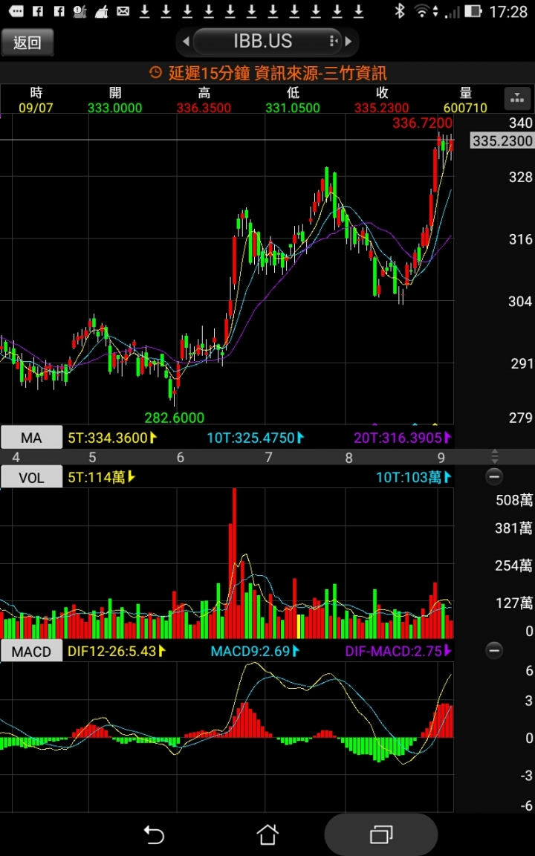Tap the message bubble notification icon
Screen dimensions: 535x856
click(16, 11)
